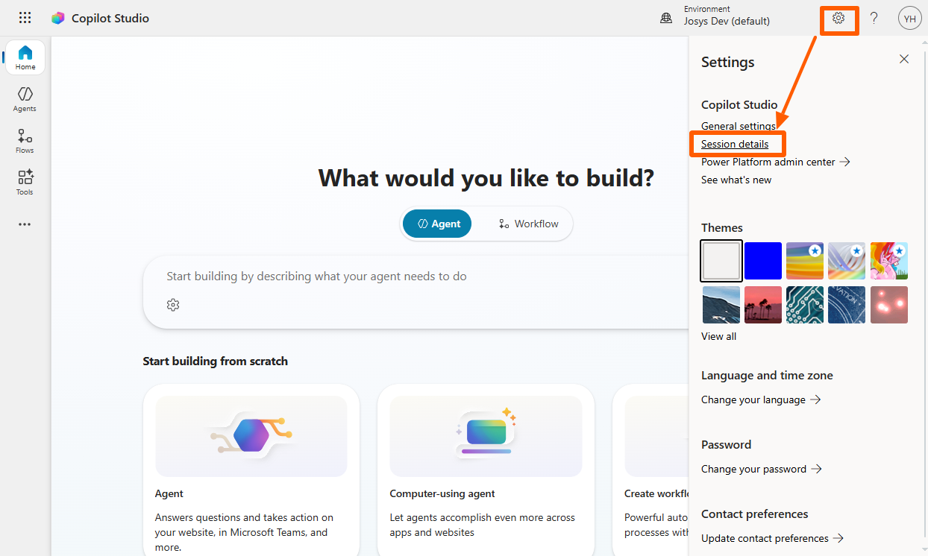Click the gear icon inside prompt box
This screenshot has width=928, height=556.
pyautogui.click(x=173, y=305)
